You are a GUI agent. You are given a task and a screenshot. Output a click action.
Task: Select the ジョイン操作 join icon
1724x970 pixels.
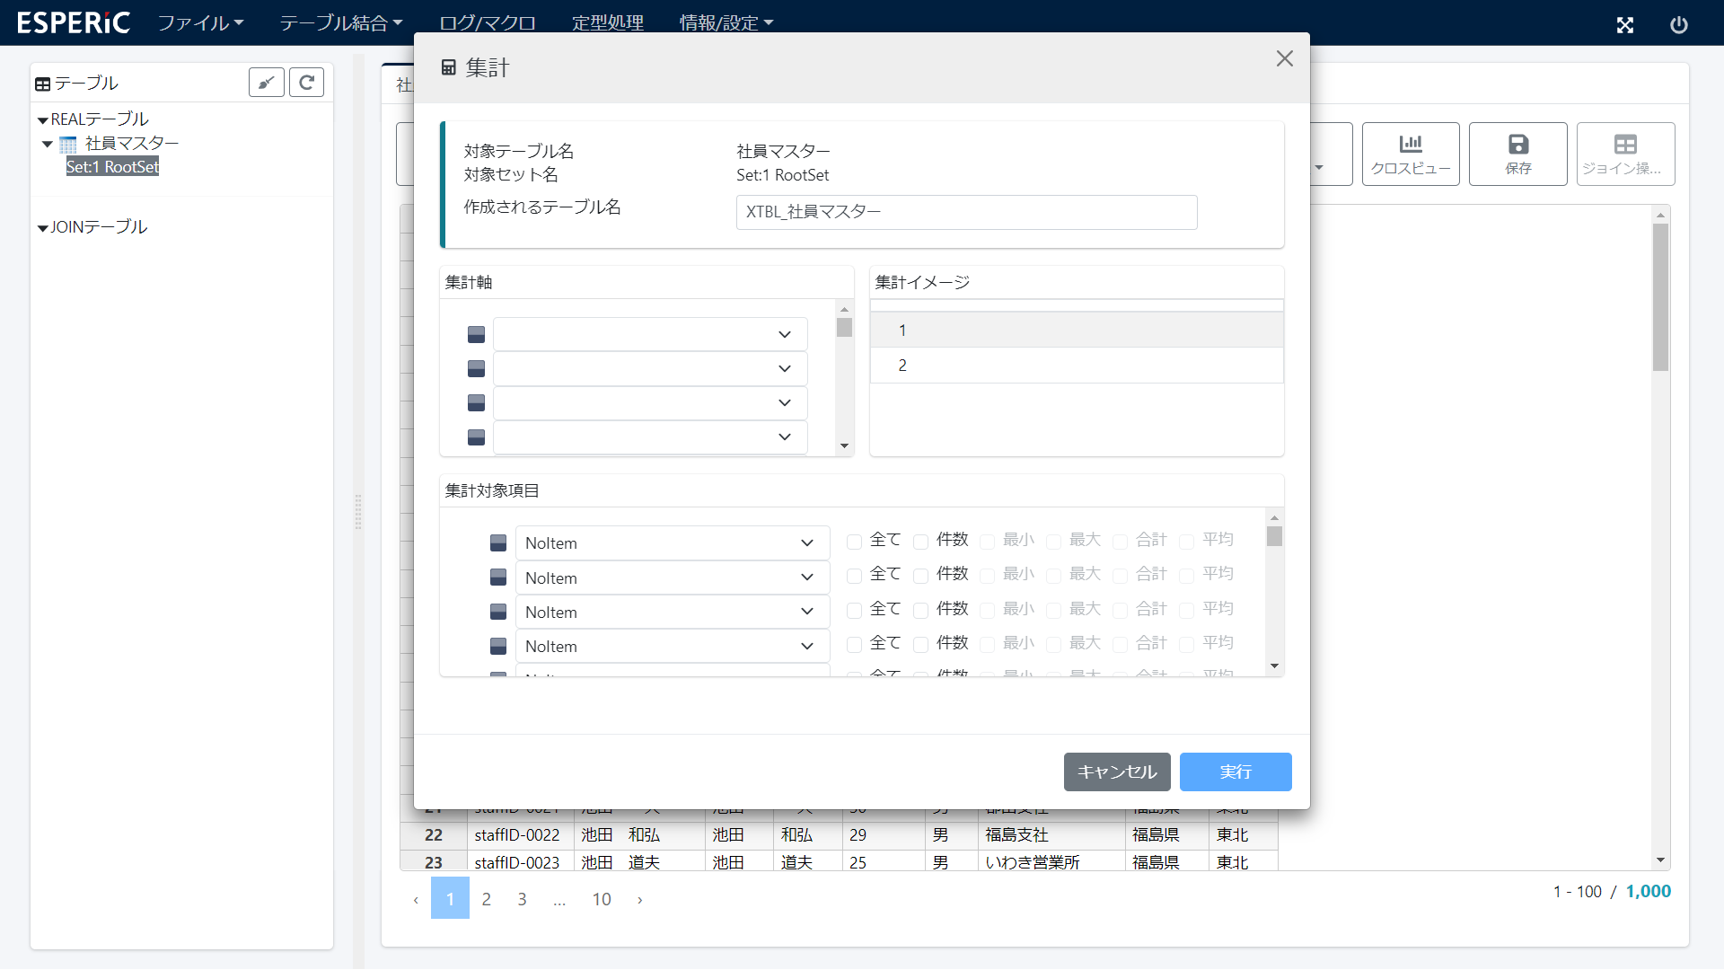1624,154
